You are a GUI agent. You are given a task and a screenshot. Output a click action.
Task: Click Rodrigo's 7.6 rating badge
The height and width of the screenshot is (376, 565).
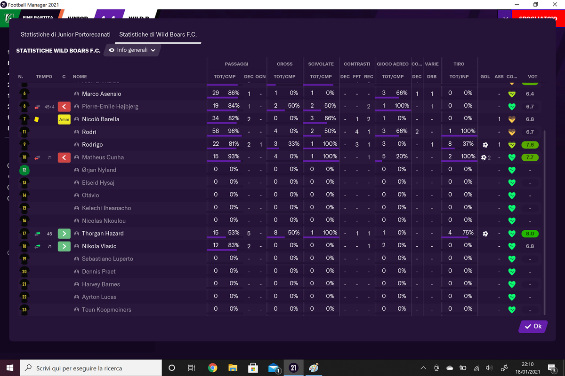(530, 145)
